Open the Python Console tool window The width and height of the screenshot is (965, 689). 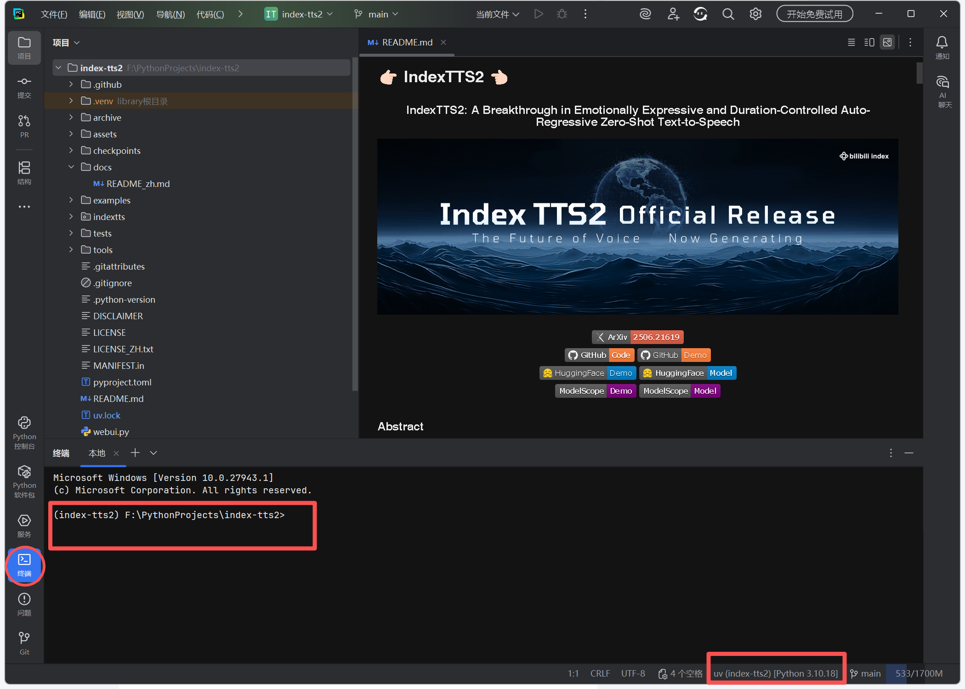[24, 433]
